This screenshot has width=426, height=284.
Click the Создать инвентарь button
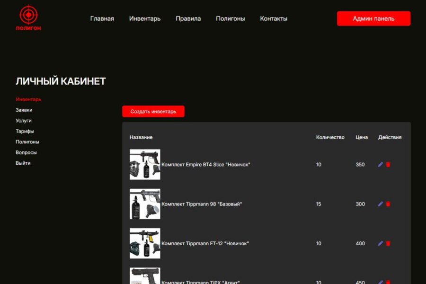tap(153, 111)
